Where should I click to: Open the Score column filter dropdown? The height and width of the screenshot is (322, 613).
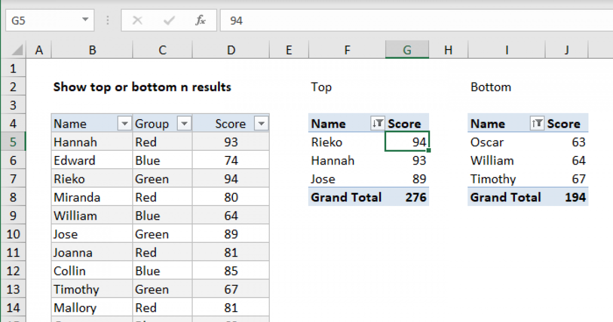pos(261,124)
